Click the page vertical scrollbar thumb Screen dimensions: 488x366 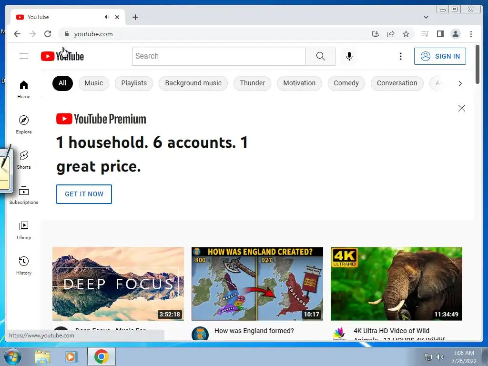[478, 64]
